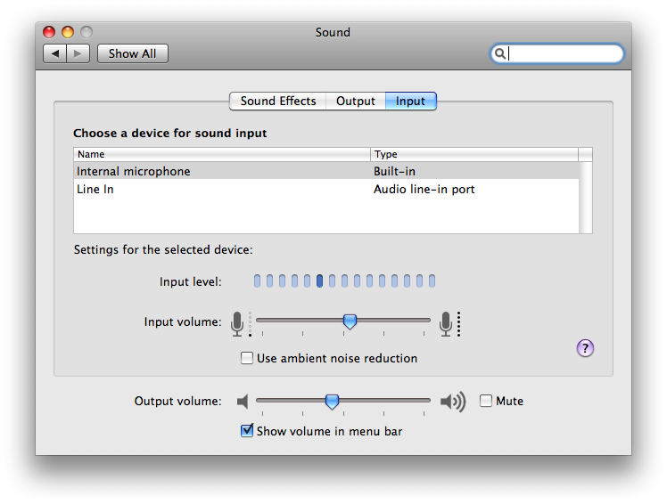667x504 pixels.
Task: Click the quiet speaker icon
Action: point(243,402)
